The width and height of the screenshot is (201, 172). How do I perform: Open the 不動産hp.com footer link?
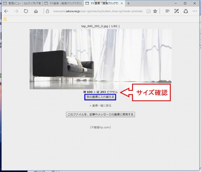(x=100, y=127)
